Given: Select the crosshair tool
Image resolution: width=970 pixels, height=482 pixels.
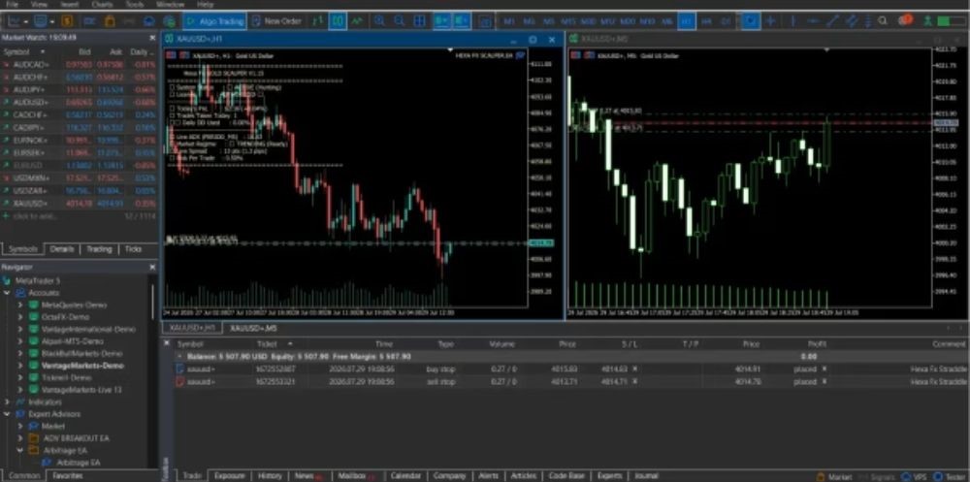Looking at the screenshot, I should coord(770,21).
